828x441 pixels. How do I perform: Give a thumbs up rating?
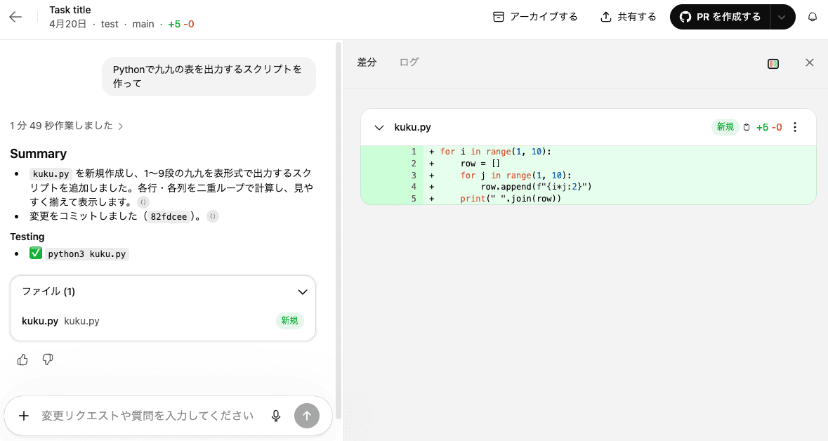(x=22, y=360)
